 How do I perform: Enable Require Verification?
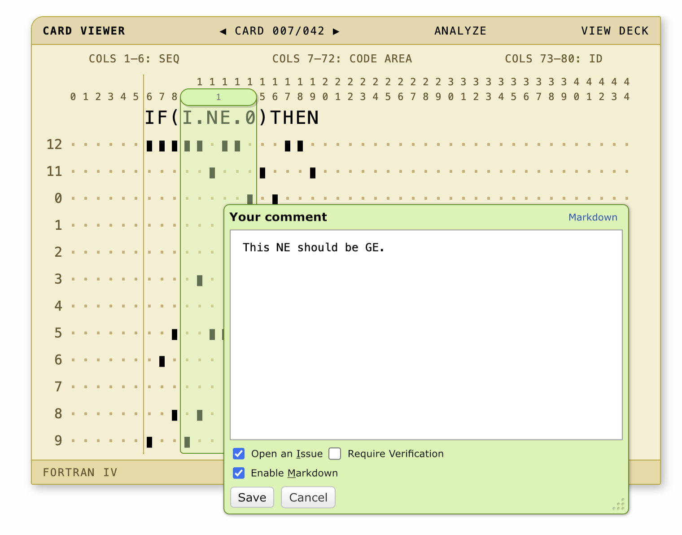pyautogui.click(x=335, y=454)
